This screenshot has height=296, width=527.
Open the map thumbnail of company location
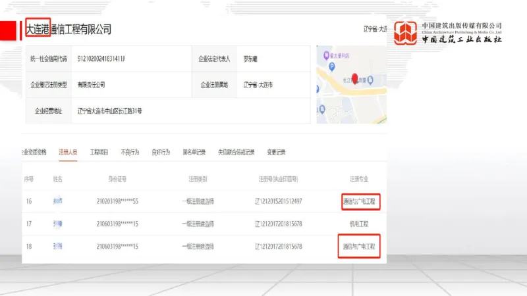point(351,85)
